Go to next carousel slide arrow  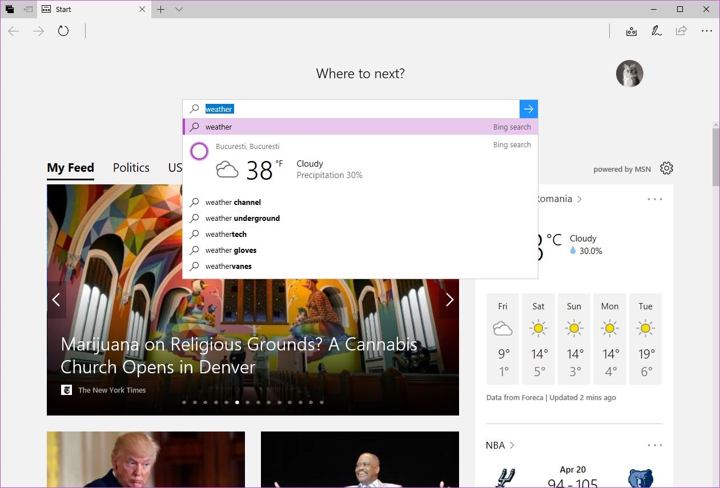click(449, 300)
